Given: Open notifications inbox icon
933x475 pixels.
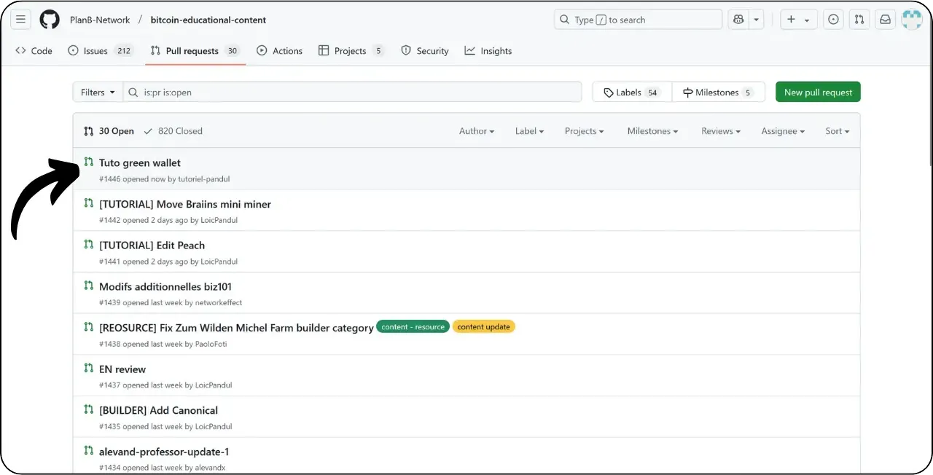Looking at the screenshot, I should pyautogui.click(x=885, y=20).
